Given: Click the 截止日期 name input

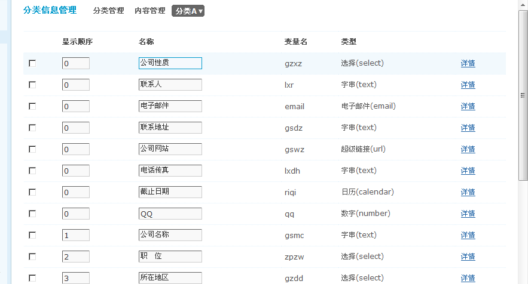Looking at the screenshot, I should pos(170,192).
